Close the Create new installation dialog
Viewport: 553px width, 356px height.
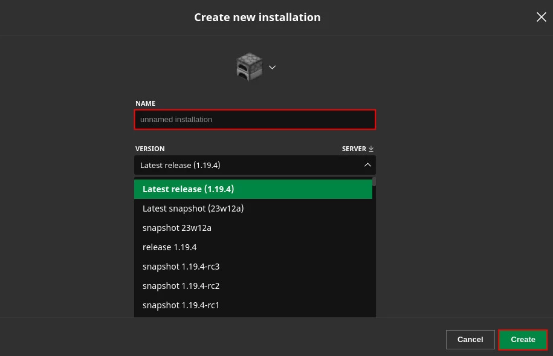(x=541, y=17)
